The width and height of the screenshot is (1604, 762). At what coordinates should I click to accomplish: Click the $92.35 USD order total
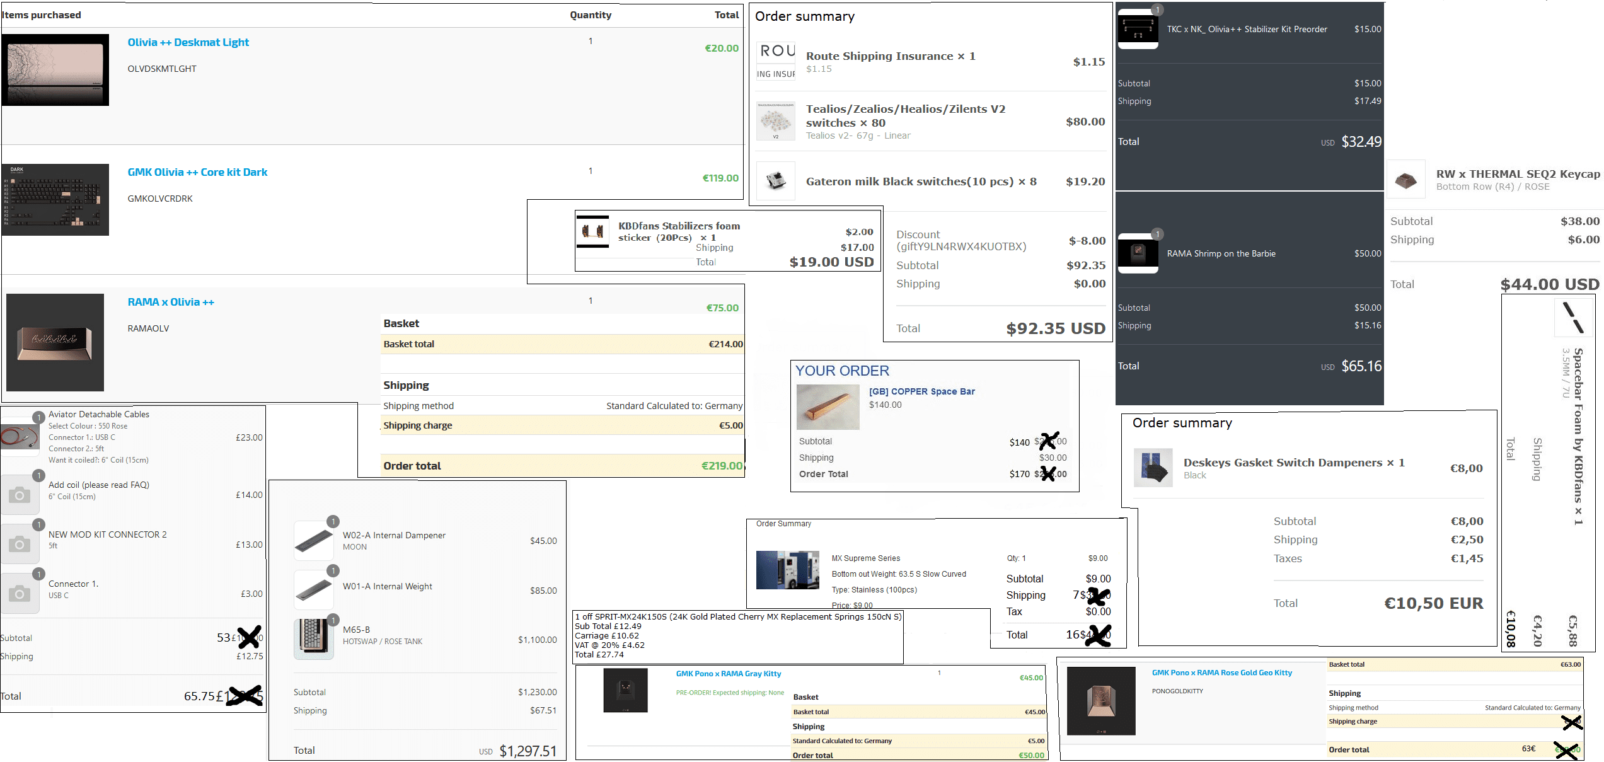pos(1056,328)
